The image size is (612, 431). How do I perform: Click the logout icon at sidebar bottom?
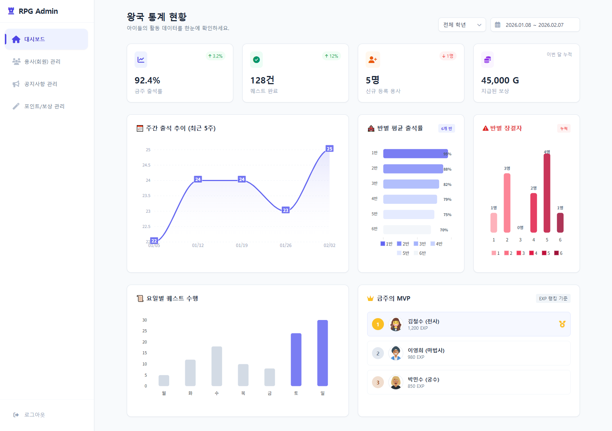(x=16, y=415)
